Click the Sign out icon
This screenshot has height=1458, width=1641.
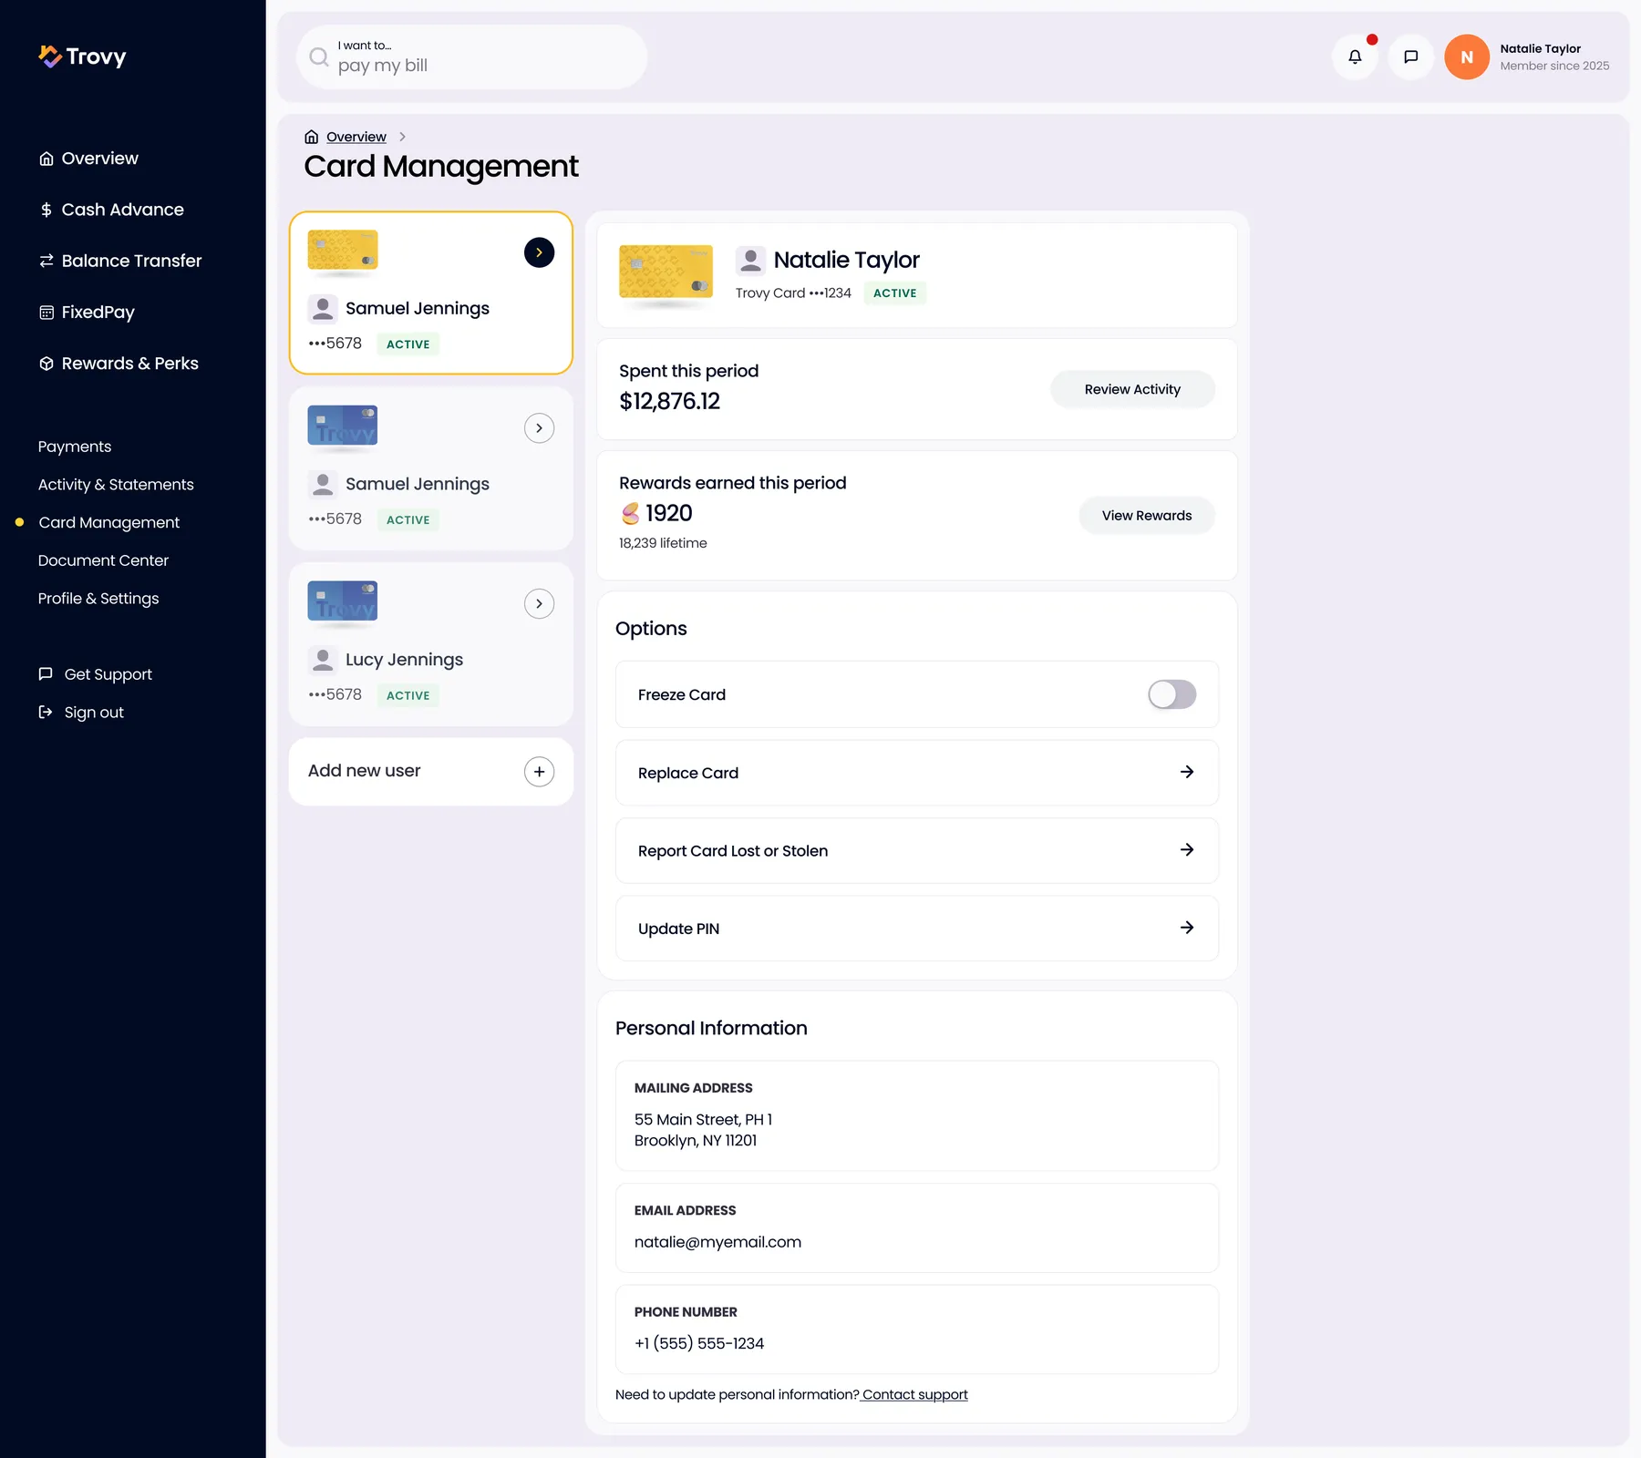(x=46, y=712)
